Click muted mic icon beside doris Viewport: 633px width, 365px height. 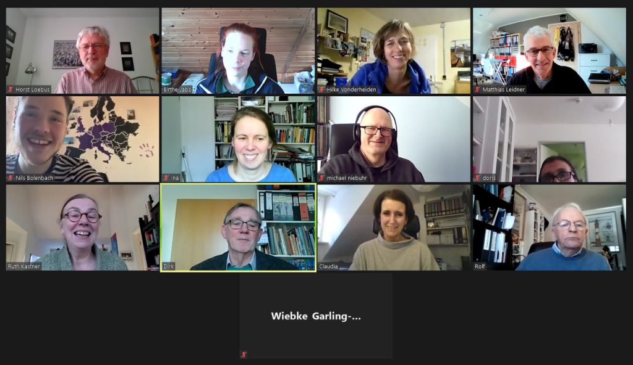tap(478, 178)
